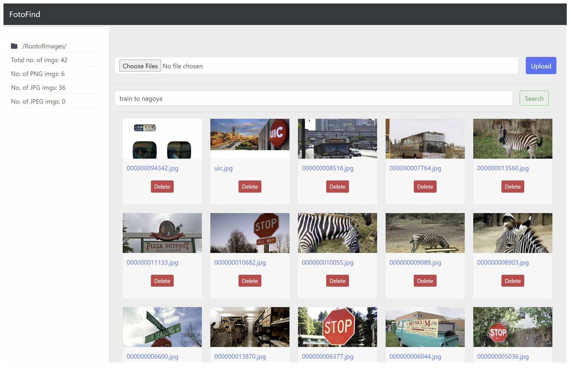The width and height of the screenshot is (571, 369).
Task: Open the UIC skyline thumbnail
Action: click(250, 134)
